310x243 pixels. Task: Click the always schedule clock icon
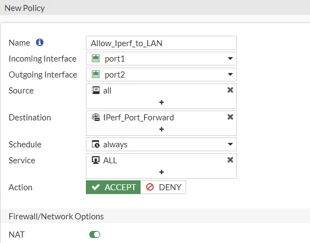(x=96, y=144)
